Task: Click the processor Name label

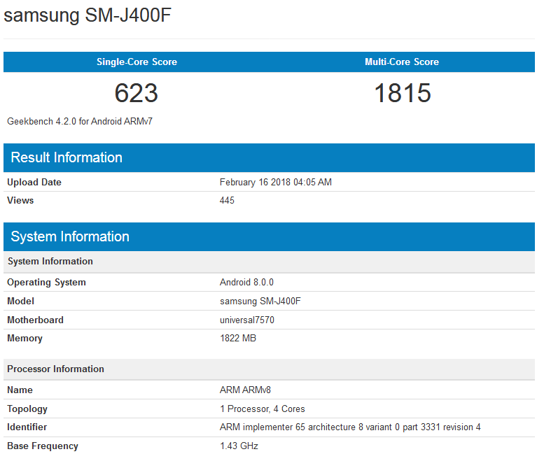Action: tap(20, 390)
